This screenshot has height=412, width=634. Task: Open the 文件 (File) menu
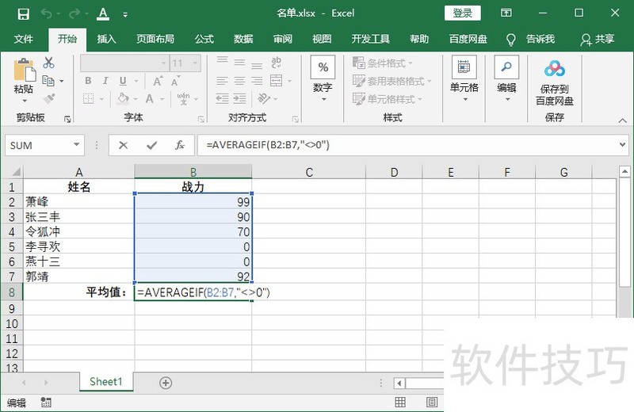24,39
